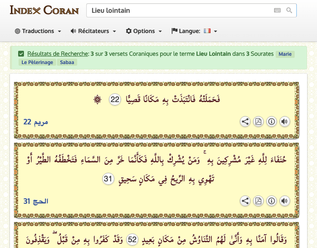Open the Récitateurs dropdown menu
Viewport: 317px width, 248px height.
(x=93, y=31)
